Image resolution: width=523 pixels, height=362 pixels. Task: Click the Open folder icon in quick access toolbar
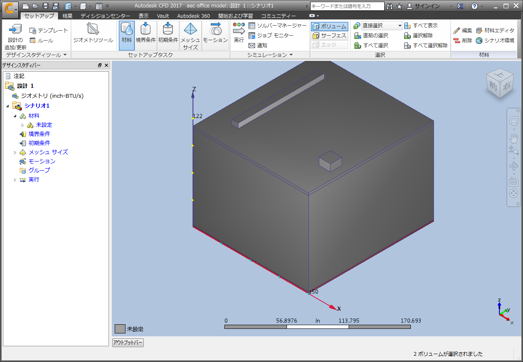tap(36, 6)
